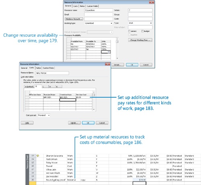The image size is (201, 185).
Task: Switch to General tab in rear dialog
Action: (68, 6)
